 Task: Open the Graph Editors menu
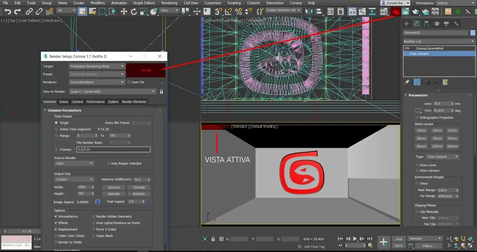pyautogui.click(x=144, y=3)
